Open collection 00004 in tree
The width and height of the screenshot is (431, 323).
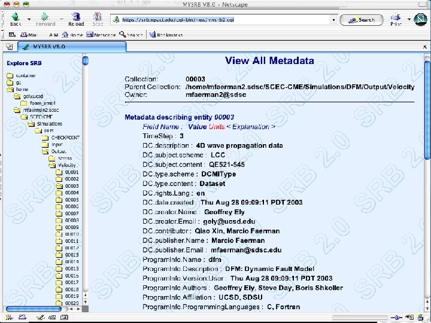(72, 193)
